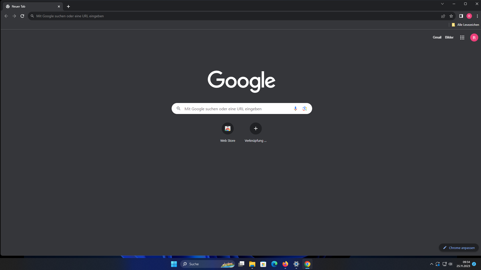Open the Alle Lesezeichen folder

(x=465, y=25)
